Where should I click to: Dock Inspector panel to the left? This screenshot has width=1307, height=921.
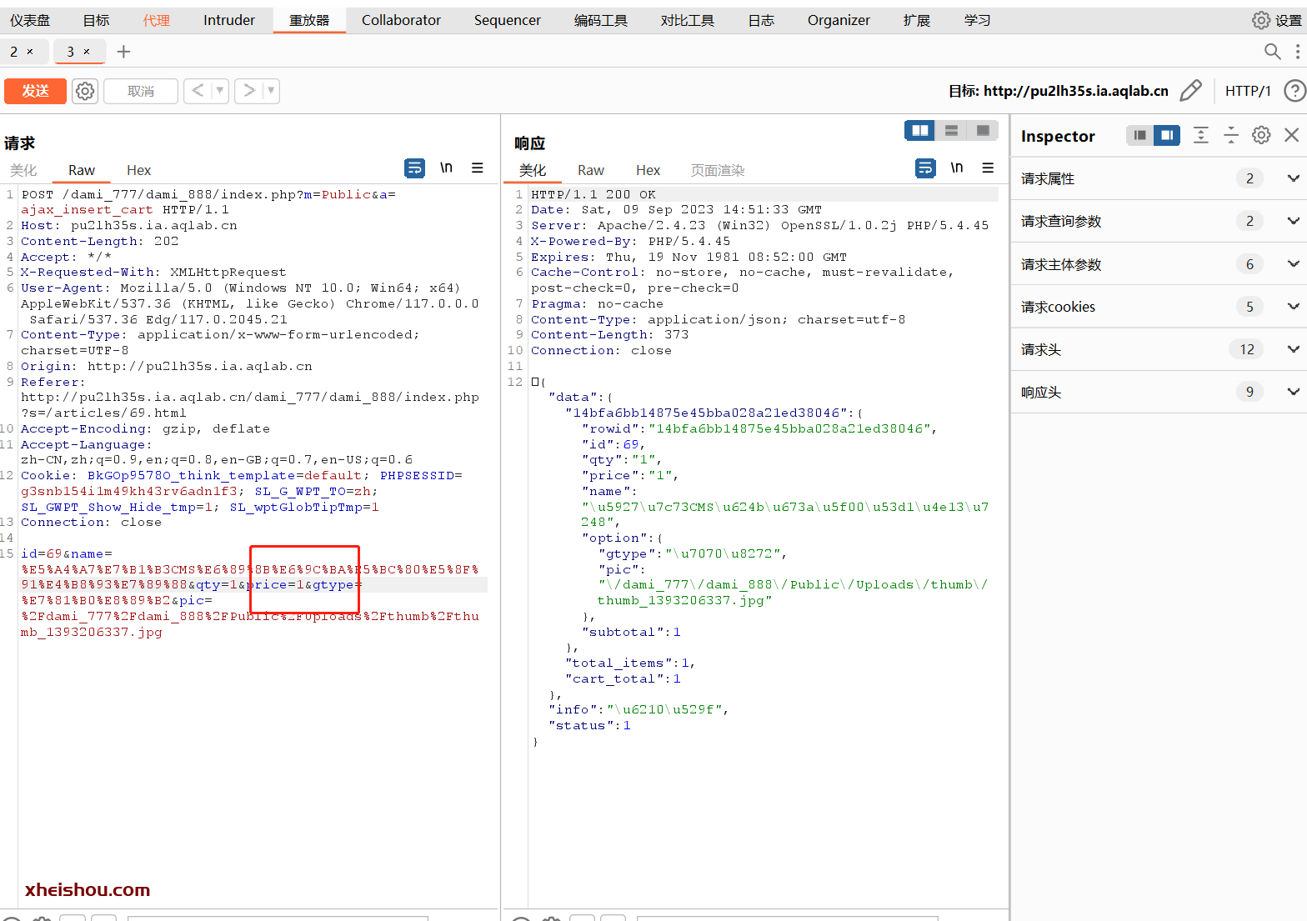1139,135
